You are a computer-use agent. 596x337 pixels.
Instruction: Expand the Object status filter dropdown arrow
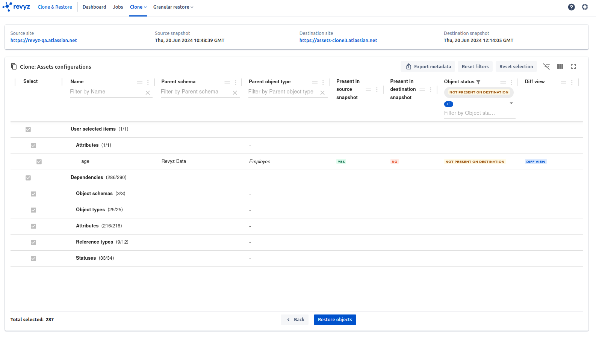point(511,103)
